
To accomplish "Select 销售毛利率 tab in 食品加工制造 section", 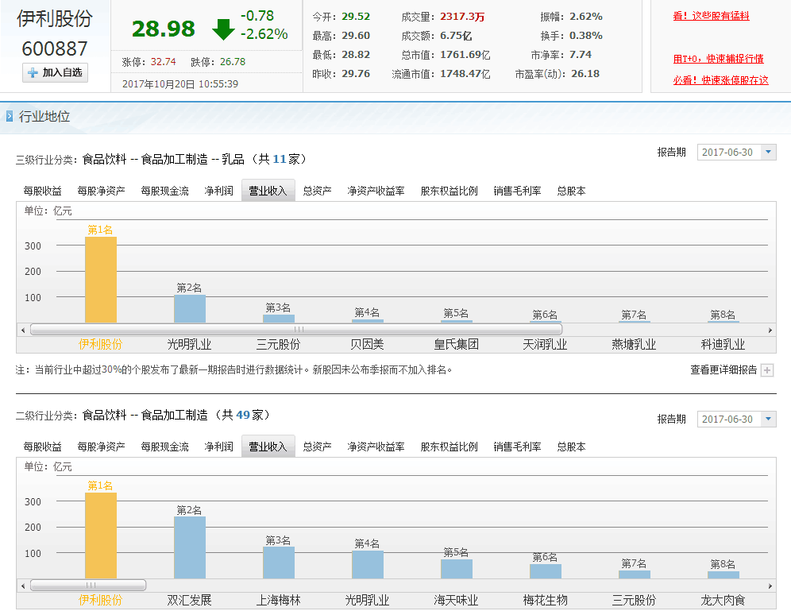I will coord(517,447).
